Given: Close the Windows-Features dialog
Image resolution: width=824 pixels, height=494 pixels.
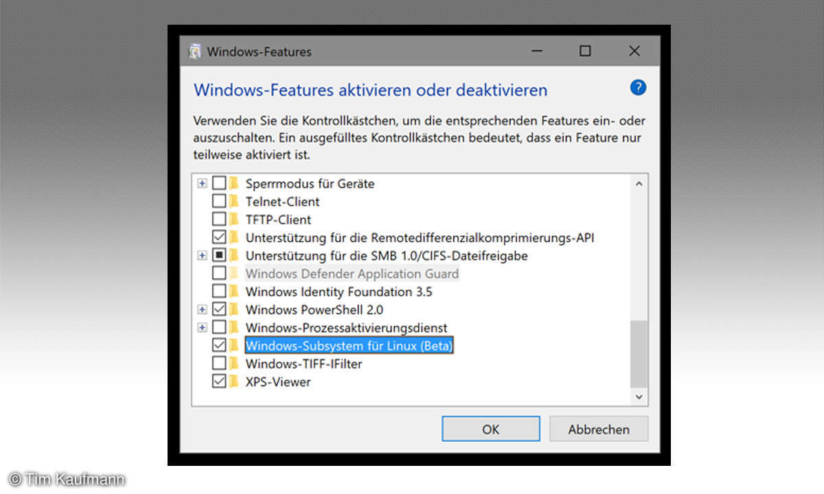Looking at the screenshot, I should pyautogui.click(x=634, y=51).
